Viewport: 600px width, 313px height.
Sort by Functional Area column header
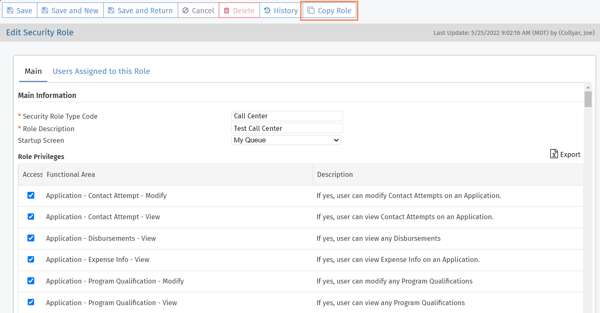(71, 175)
